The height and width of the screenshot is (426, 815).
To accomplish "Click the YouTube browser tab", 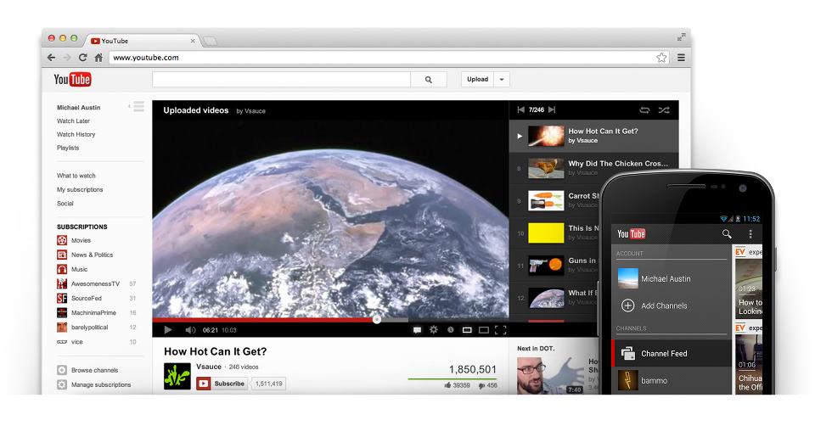I will 143,41.
